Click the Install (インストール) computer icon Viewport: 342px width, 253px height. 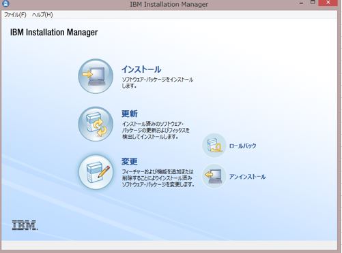click(96, 76)
